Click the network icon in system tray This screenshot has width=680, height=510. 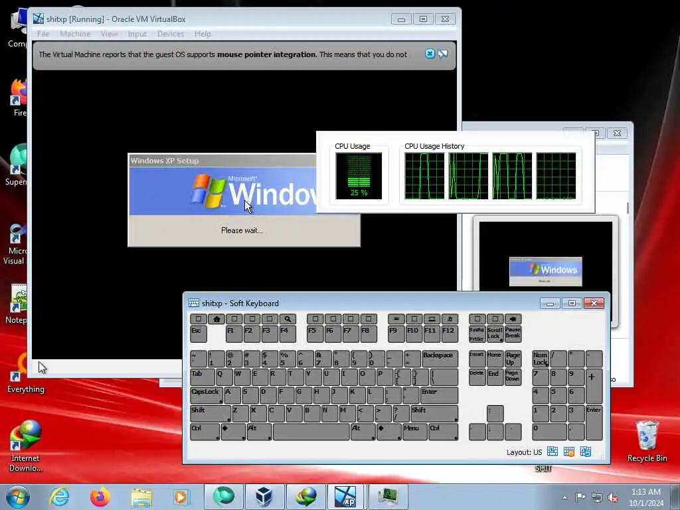[597, 497]
